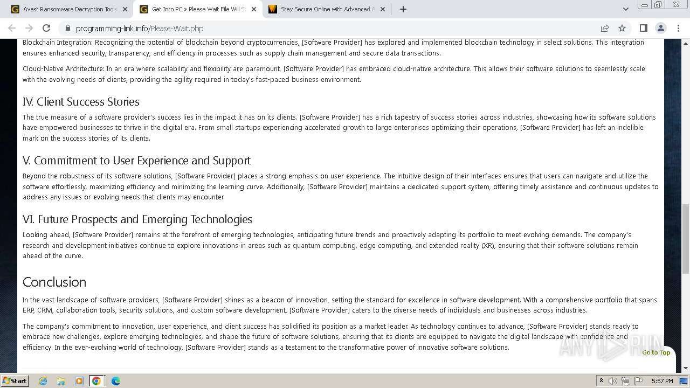Launch Internet Explorer from taskbar

click(x=43, y=381)
